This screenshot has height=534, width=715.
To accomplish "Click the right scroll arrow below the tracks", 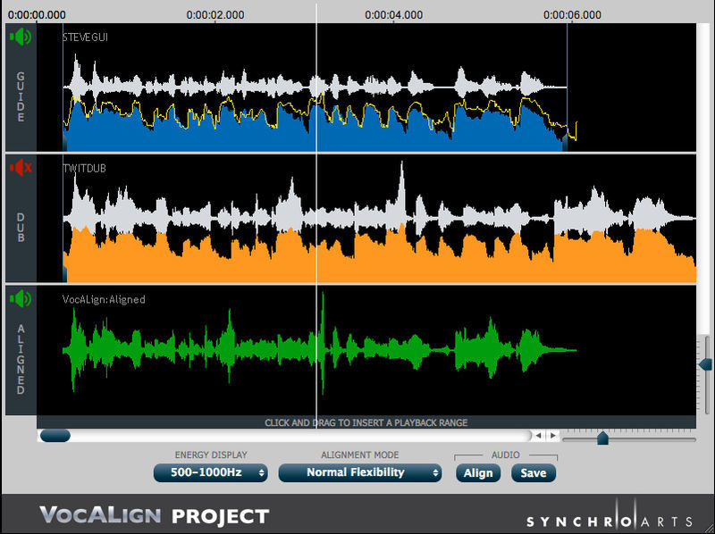I will click(554, 436).
